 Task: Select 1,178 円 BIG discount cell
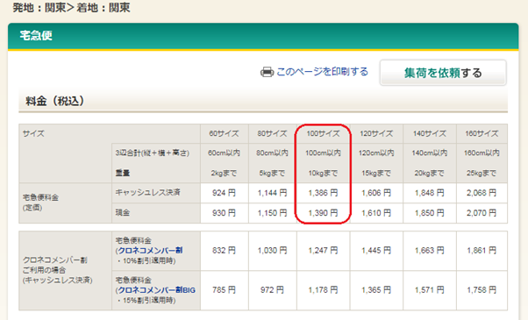(323, 290)
